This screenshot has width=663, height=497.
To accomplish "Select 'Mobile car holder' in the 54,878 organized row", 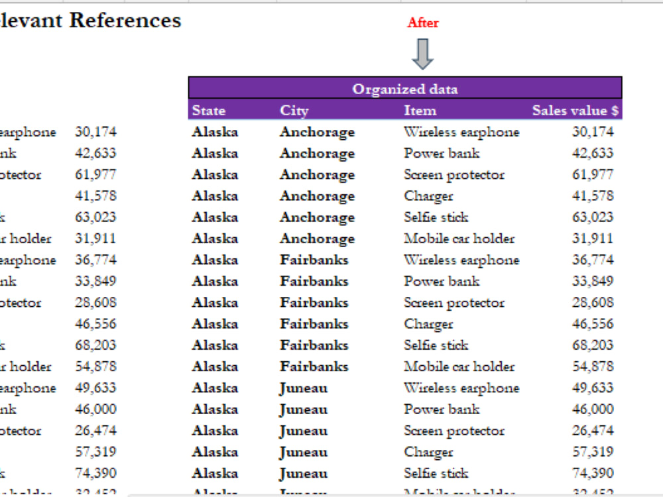I will click(x=459, y=366).
